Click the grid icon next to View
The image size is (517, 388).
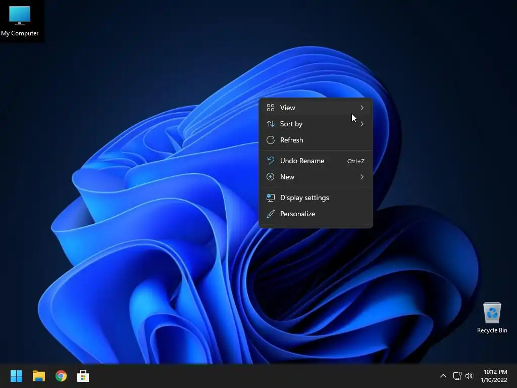pos(271,108)
